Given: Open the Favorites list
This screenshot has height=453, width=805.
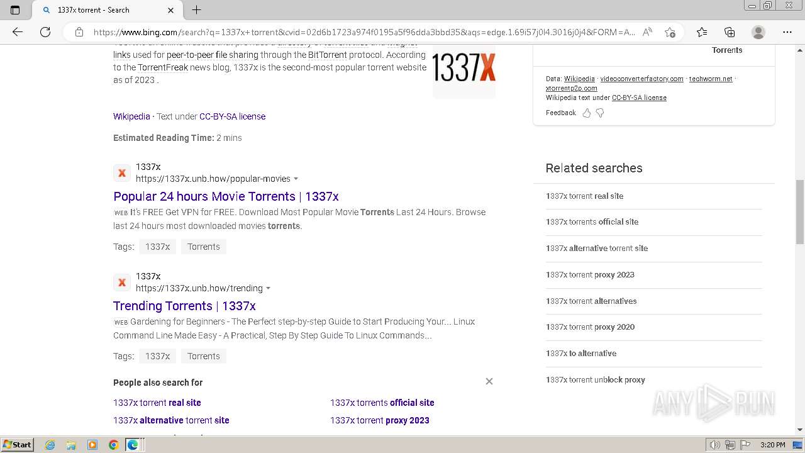Looking at the screenshot, I should (x=702, y=32).
